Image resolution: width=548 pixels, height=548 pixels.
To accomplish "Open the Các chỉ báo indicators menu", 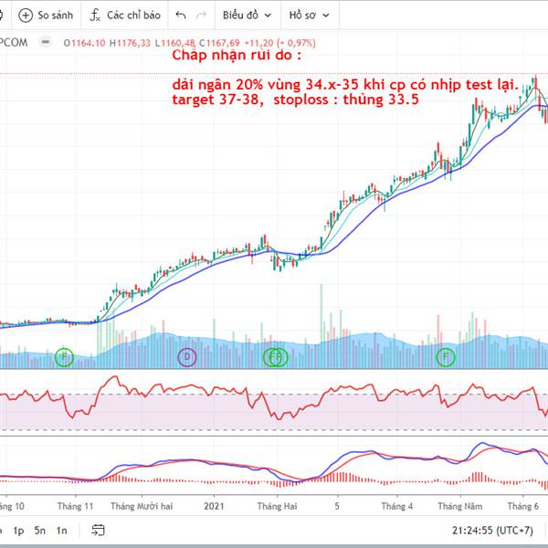I will pos(125,16).
